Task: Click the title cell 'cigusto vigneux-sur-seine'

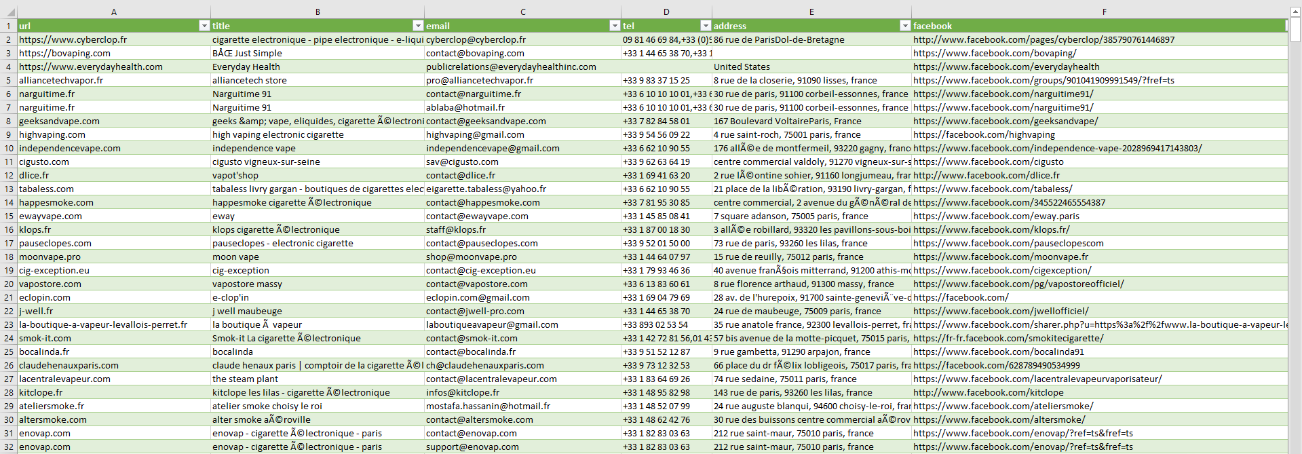Action: (x=318, y=162)
